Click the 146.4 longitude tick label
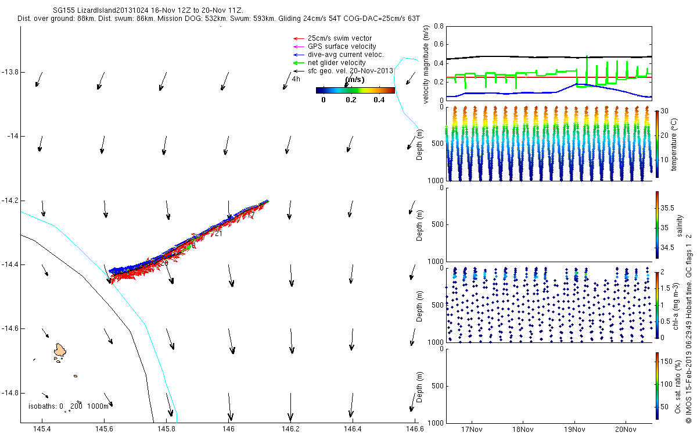Screen dimensions: 697x436 pos(353,429)
